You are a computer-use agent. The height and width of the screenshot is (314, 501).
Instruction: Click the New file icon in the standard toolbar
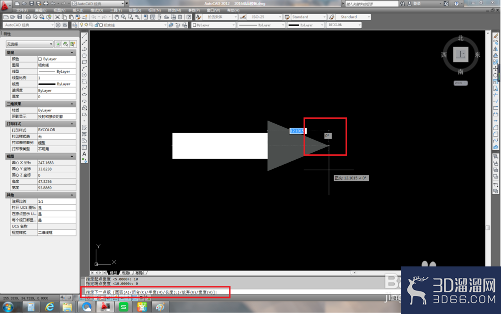coord(6,17)
